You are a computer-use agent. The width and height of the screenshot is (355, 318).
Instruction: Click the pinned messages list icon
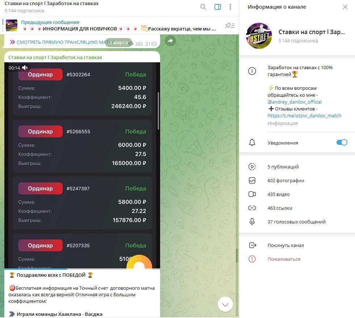(230, 25)
